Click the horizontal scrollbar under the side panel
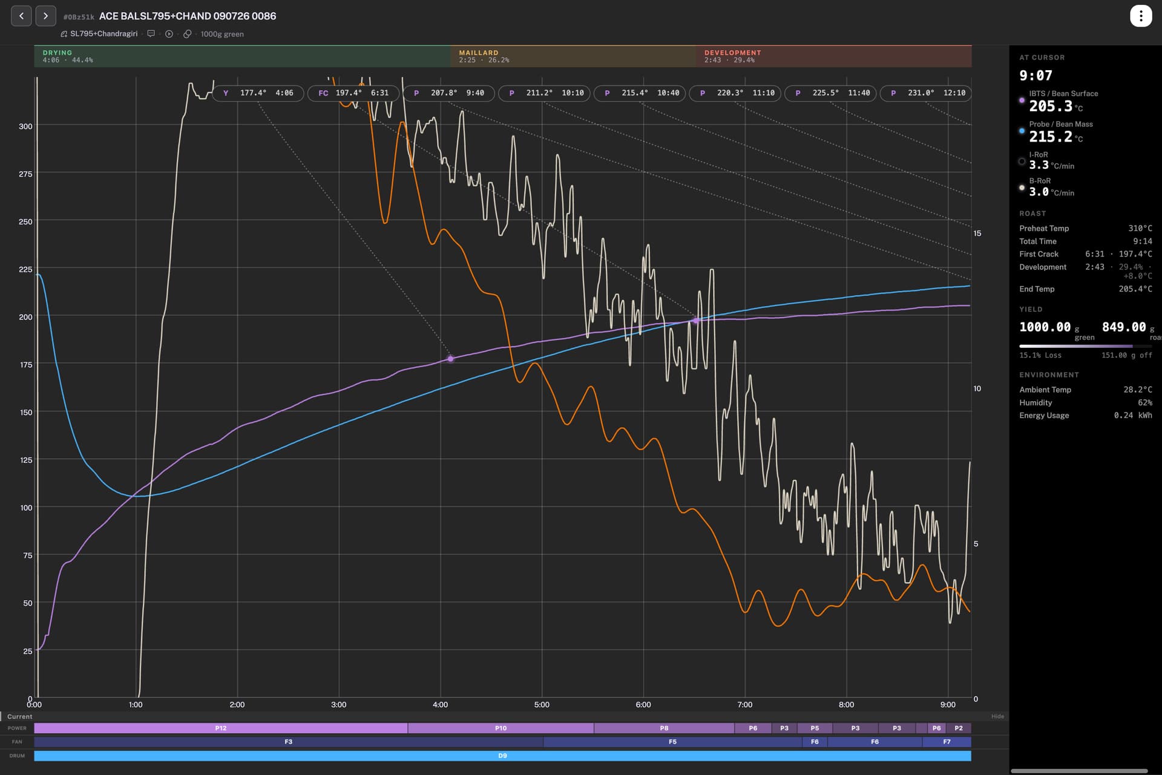1162x775 pixels. [1080, 771]
